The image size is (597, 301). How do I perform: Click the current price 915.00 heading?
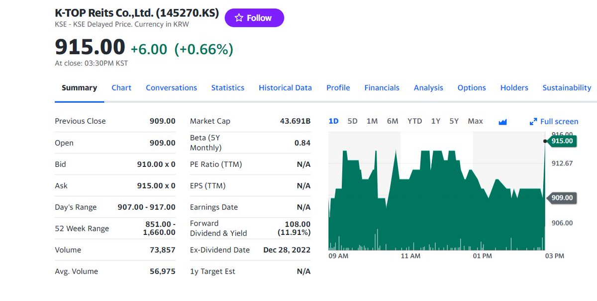pyautogui.click(x=90, y=47)
